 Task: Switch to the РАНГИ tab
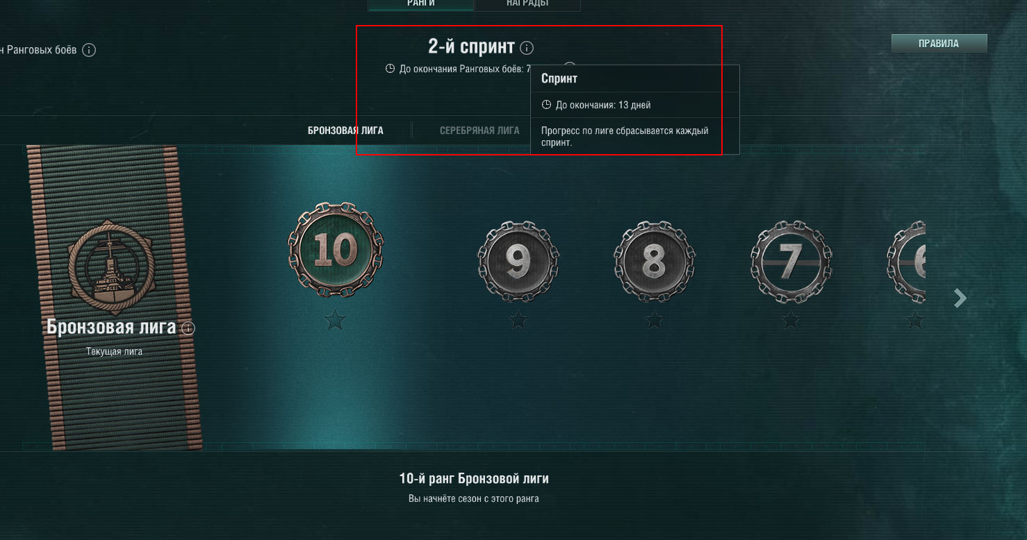421,4
